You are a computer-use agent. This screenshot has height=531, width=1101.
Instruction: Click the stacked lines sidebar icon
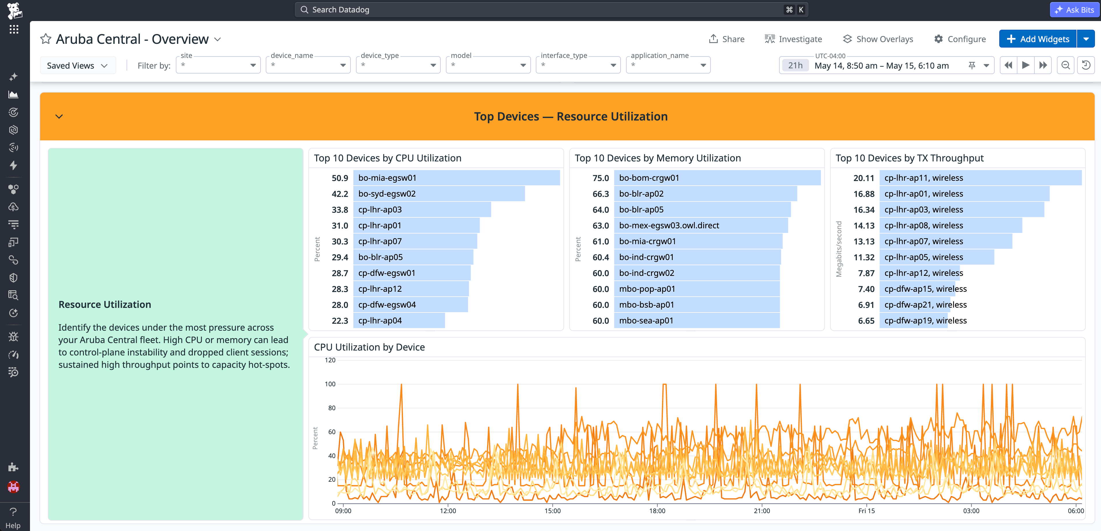(x=14, y=225)
